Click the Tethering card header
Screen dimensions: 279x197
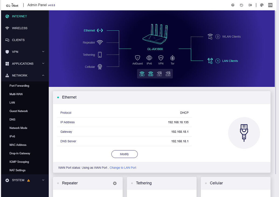tap(162, 183)
